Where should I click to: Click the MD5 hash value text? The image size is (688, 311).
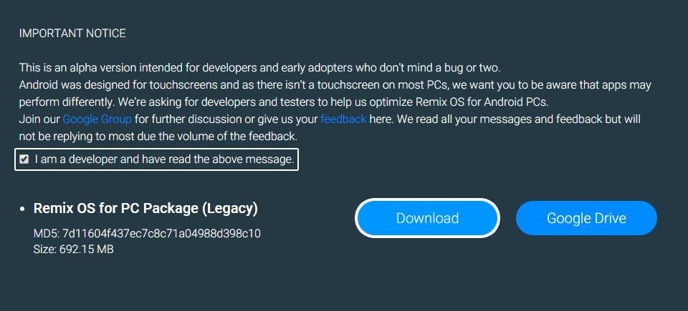coord(161,234)
